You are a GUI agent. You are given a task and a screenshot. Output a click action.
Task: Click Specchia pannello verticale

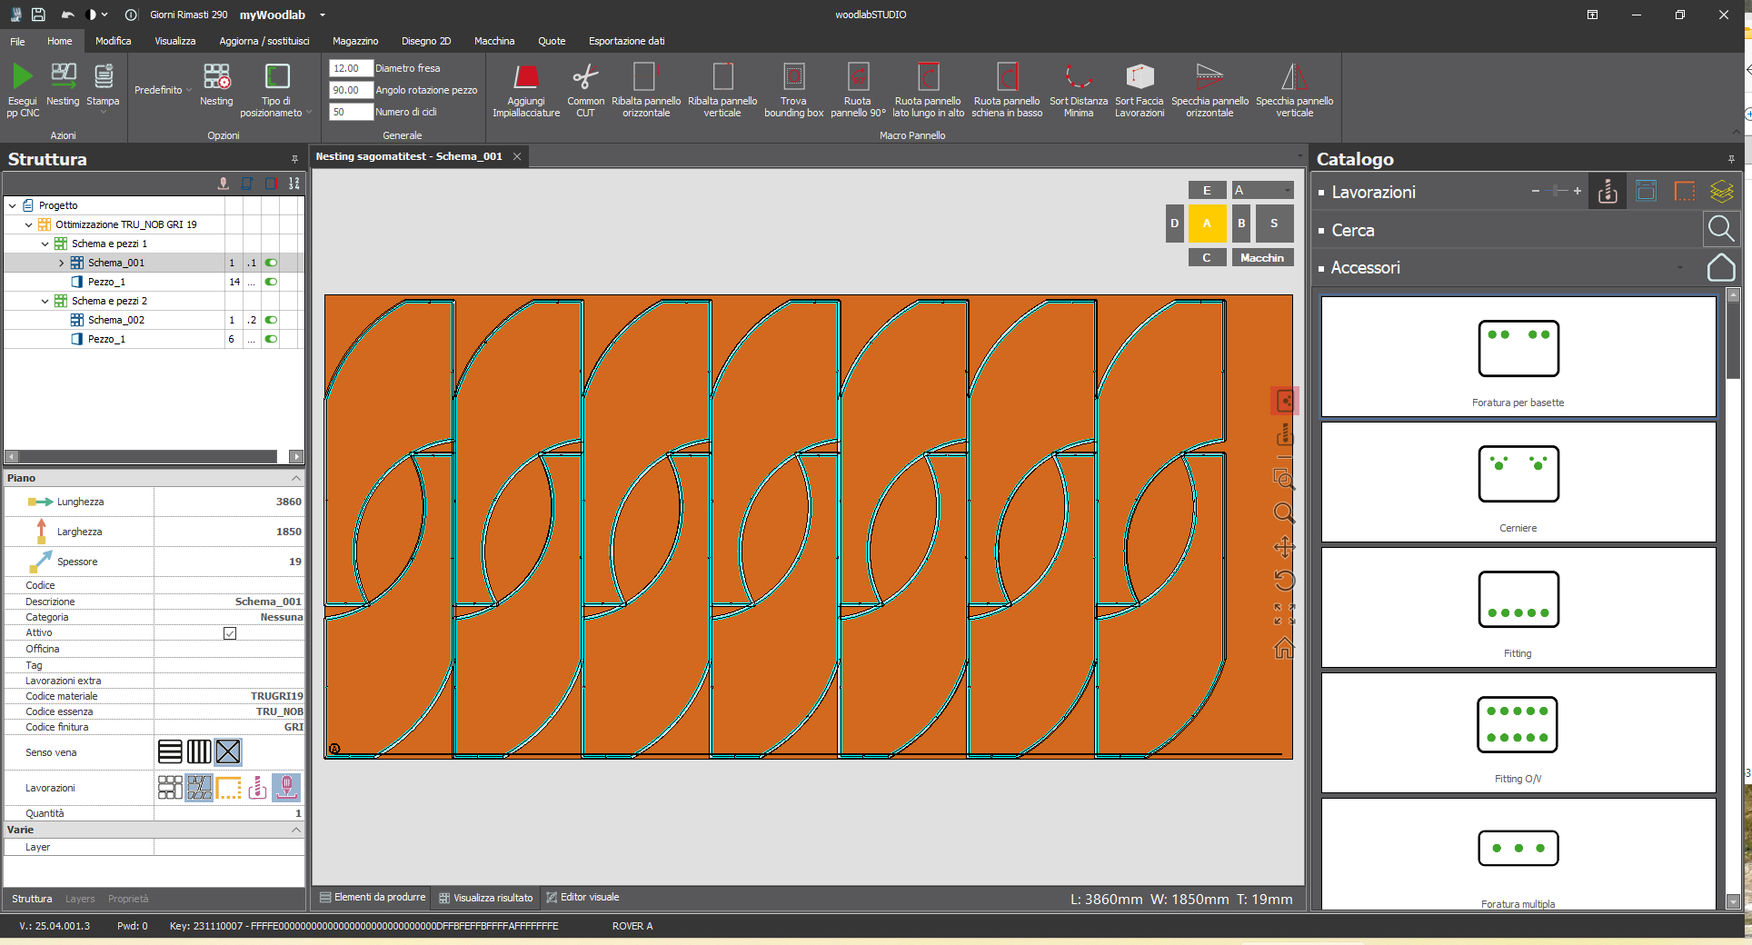pyautogui.click(x=1293, y=88)
